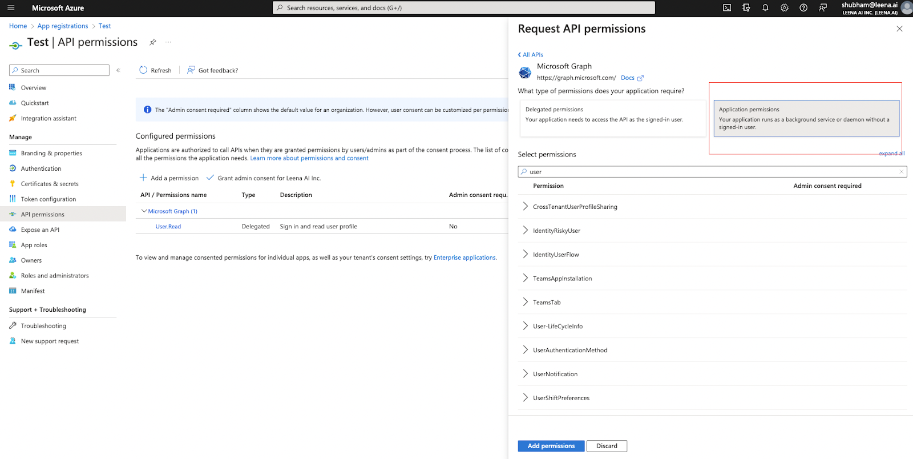This screenshot has height=459, width=913.
Task: Open the notifications bell
Action: (765, 8)
